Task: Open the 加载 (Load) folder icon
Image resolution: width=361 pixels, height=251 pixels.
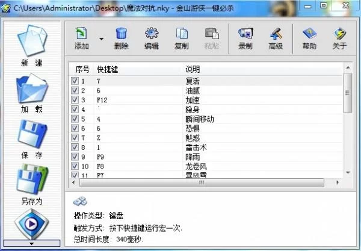Action: coord(32,88)
